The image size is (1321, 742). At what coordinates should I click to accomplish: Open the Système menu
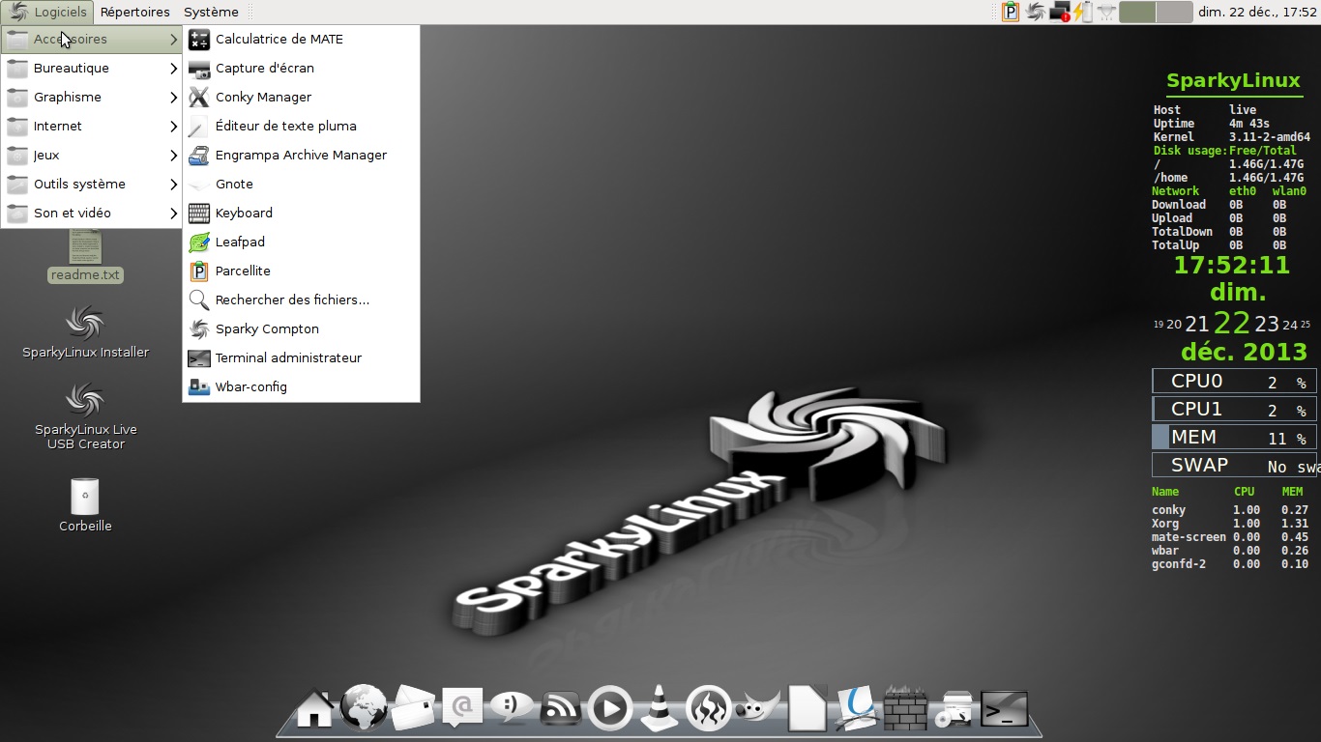pyautogui.click(x=211, y=12)
